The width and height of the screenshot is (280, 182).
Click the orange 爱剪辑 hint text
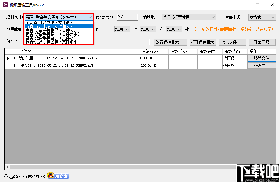(233, 29)
